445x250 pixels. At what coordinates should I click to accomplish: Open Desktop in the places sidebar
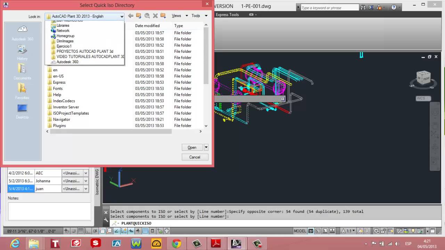coord(22,111)
